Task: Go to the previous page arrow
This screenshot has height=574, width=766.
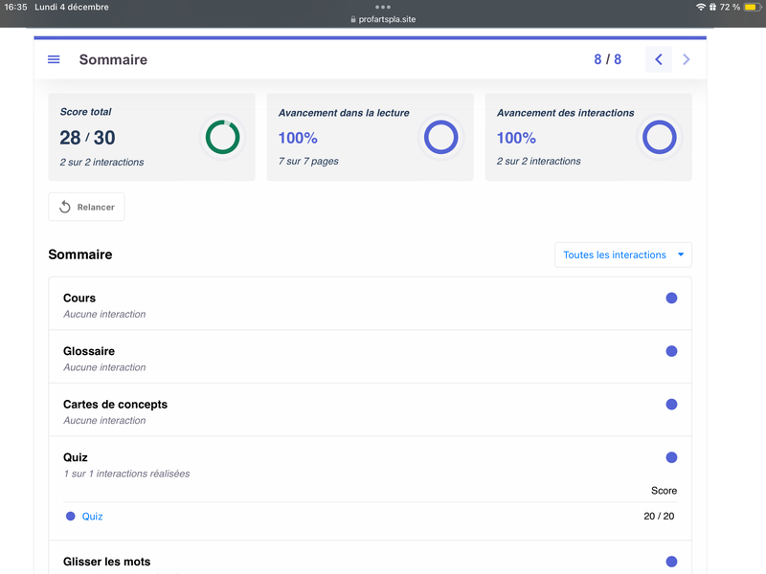Action: point(659,59)
